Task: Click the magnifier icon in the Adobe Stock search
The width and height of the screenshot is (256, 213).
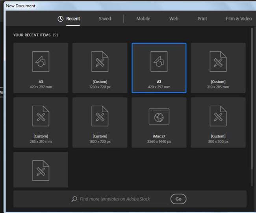Action: click(x=74, y=199)
